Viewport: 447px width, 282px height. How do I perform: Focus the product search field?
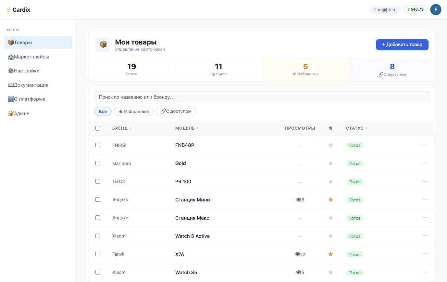click(262, 97)
